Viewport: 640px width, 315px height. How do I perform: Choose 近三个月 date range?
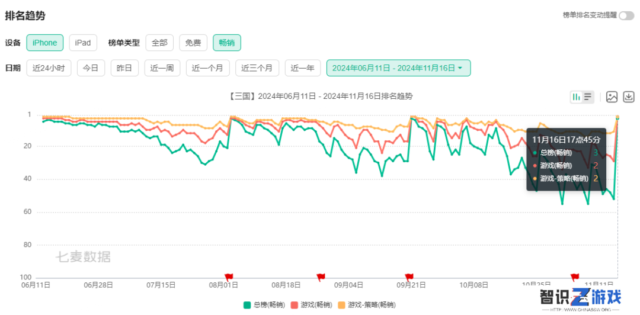coord(257,68)
